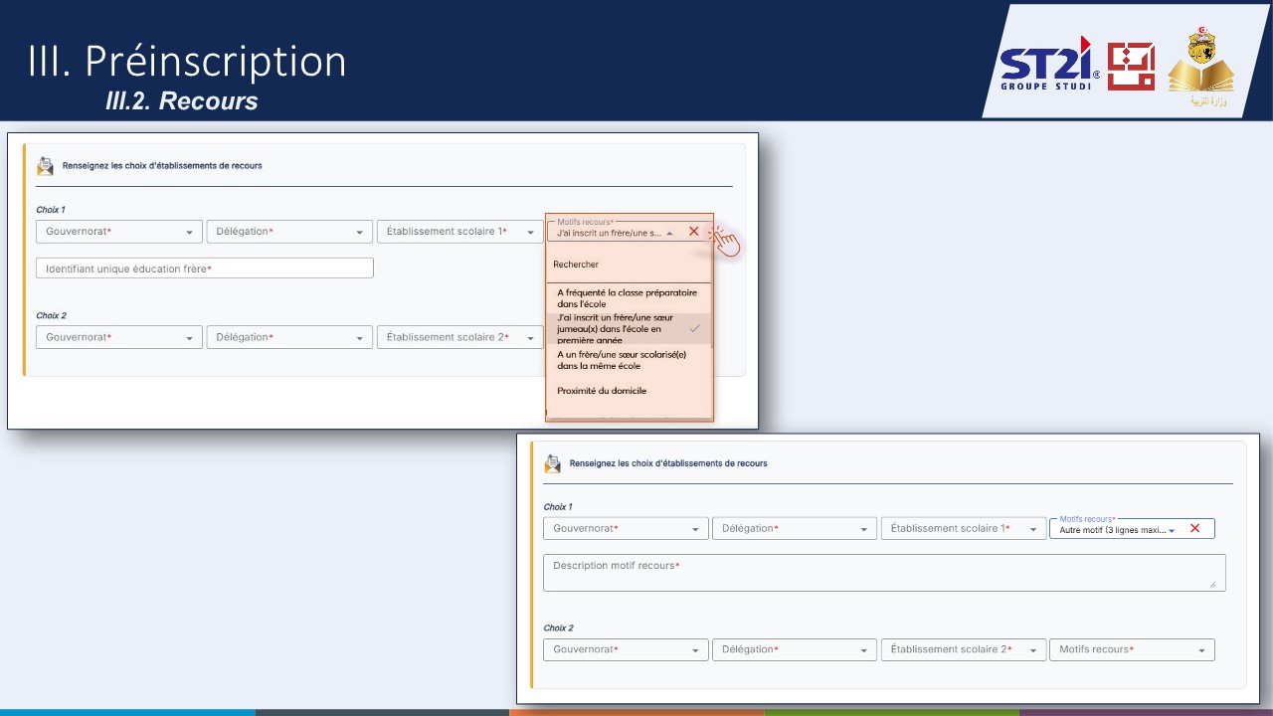The image size is (1273, 716).
Task: Open Motifs recours dropdown in lower Choix 2
Action: 1132,650
